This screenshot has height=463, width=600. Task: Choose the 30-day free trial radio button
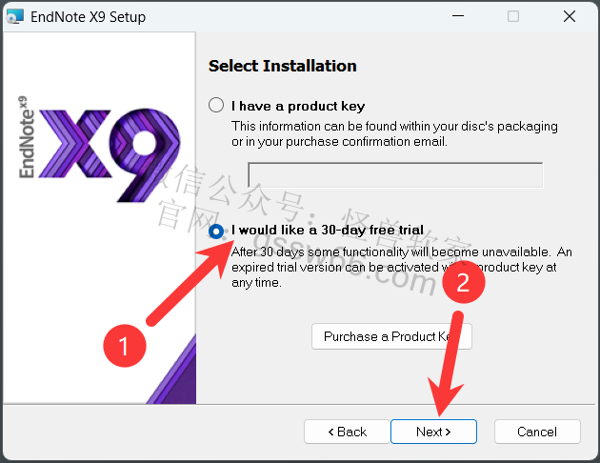216,231
